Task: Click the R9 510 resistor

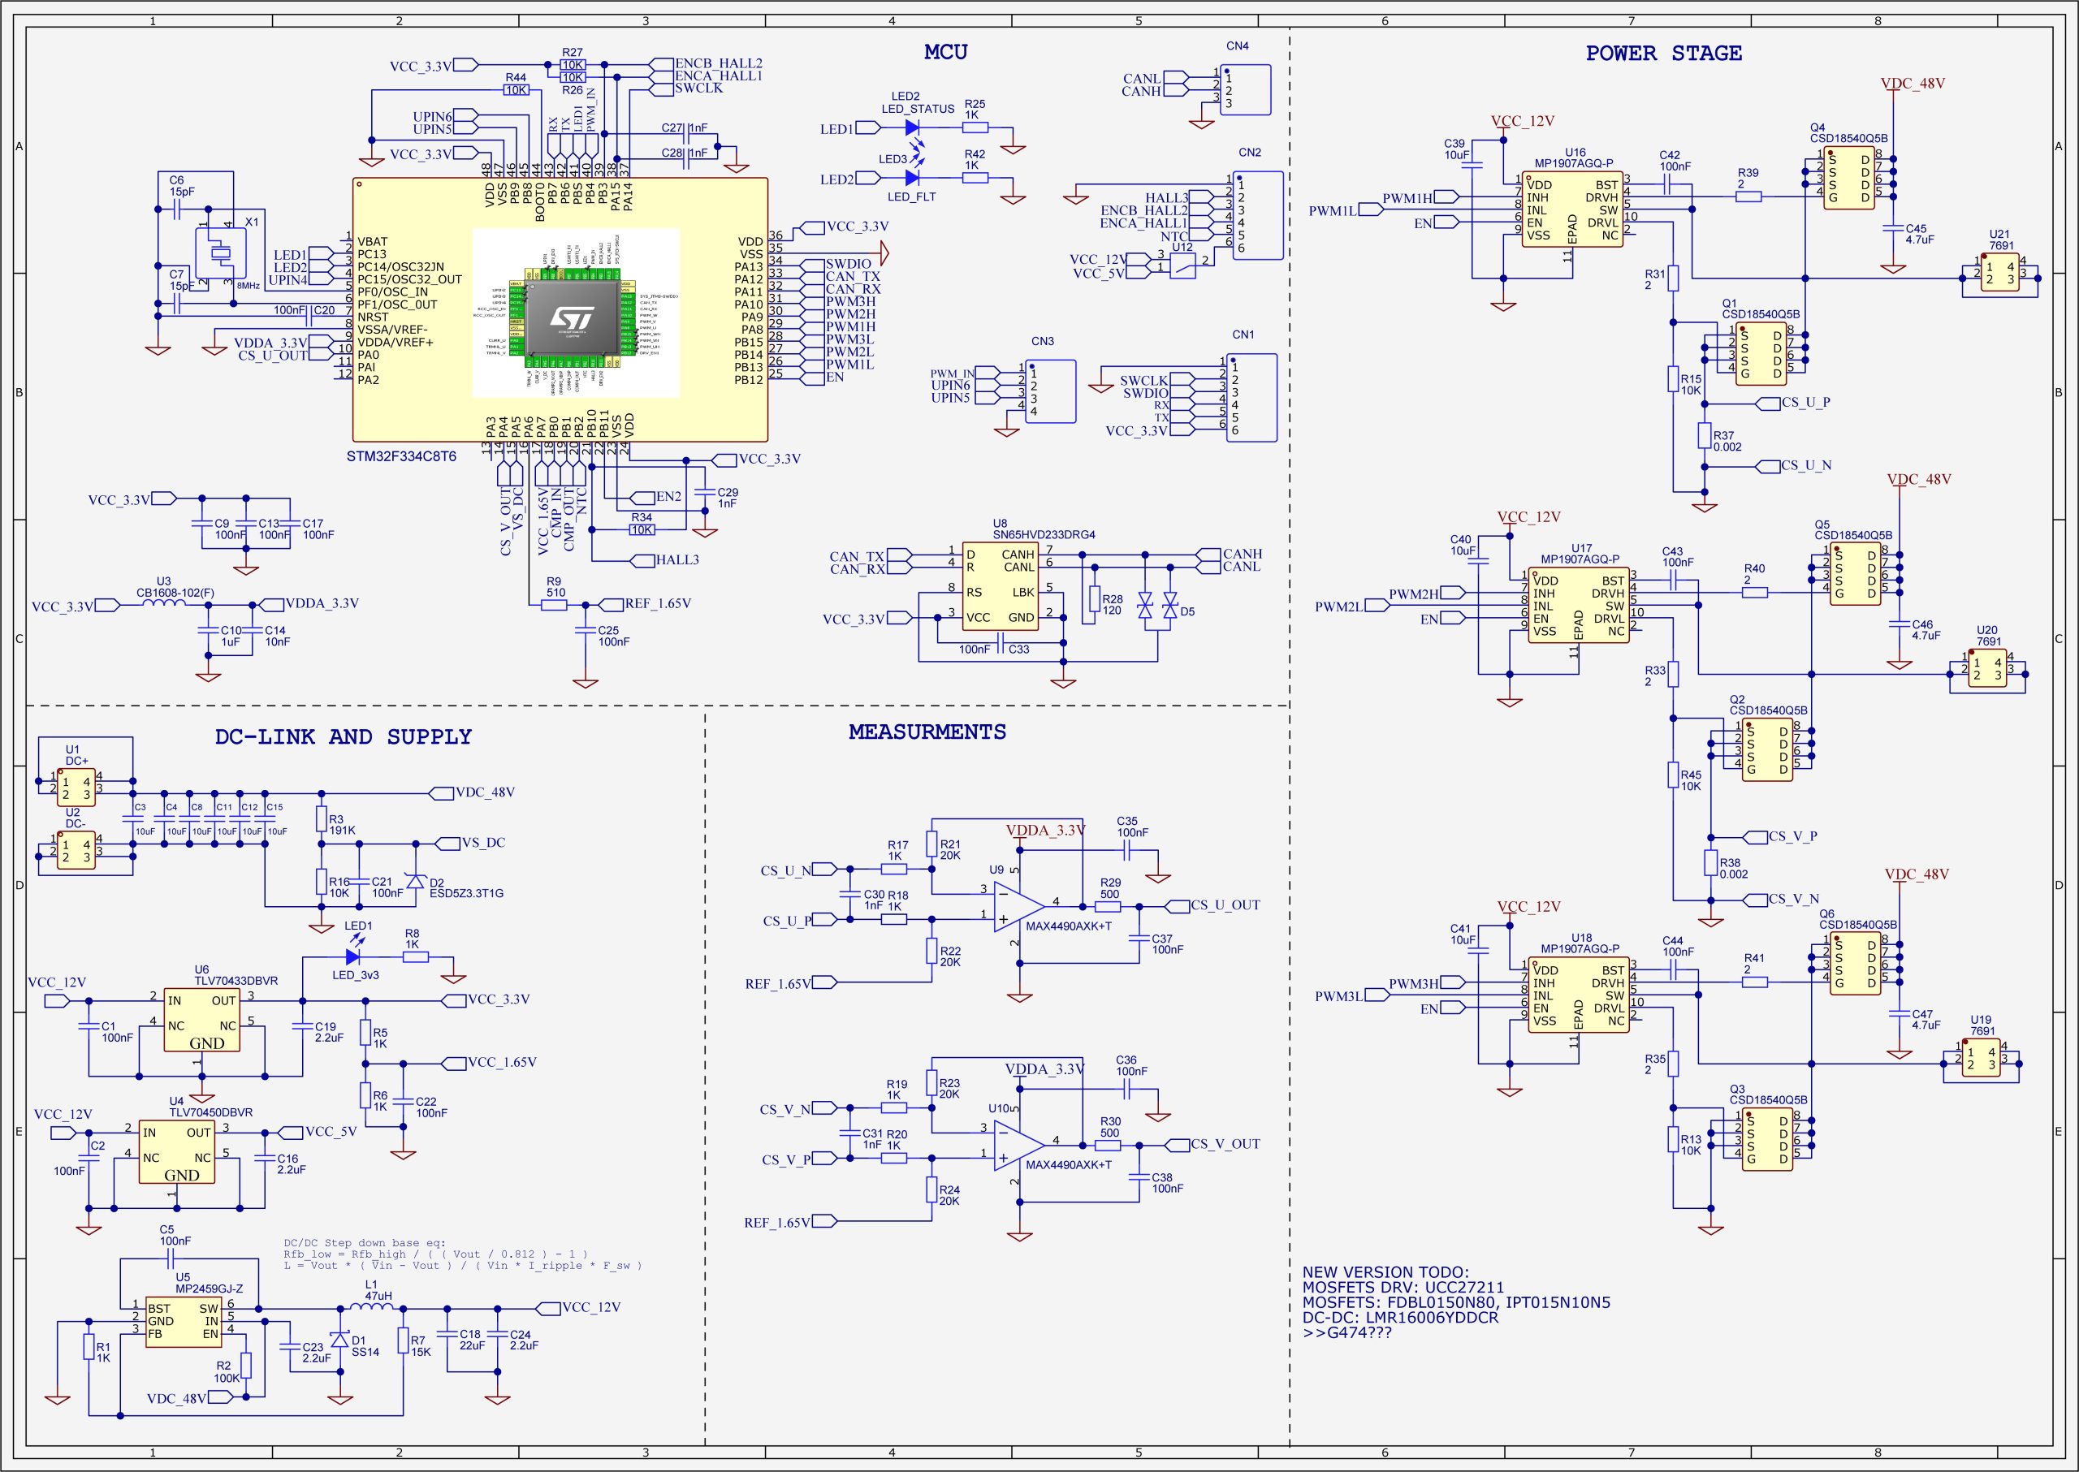Action: click(554, 605)
